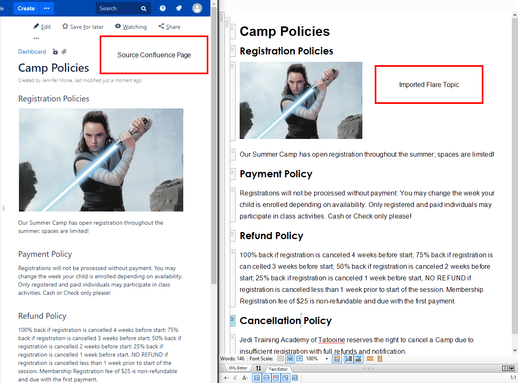Click the underlined word Tatooine
Screen dimensions: 518x383
(x=331, y=340)
